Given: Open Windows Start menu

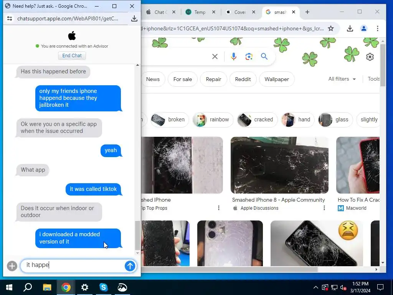Looking at the screenshot, I should coord(9,287).
